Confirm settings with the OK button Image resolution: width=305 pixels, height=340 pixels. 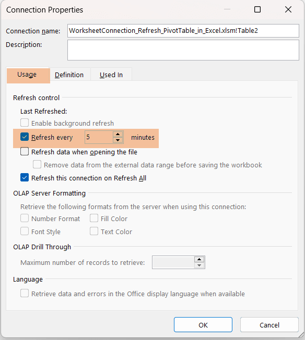pyautogui.click(x=203, y=325)
